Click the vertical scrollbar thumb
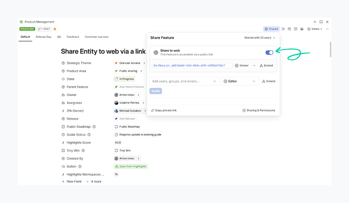The height and width of the screenshot is (203, 349). pos(330,49)
